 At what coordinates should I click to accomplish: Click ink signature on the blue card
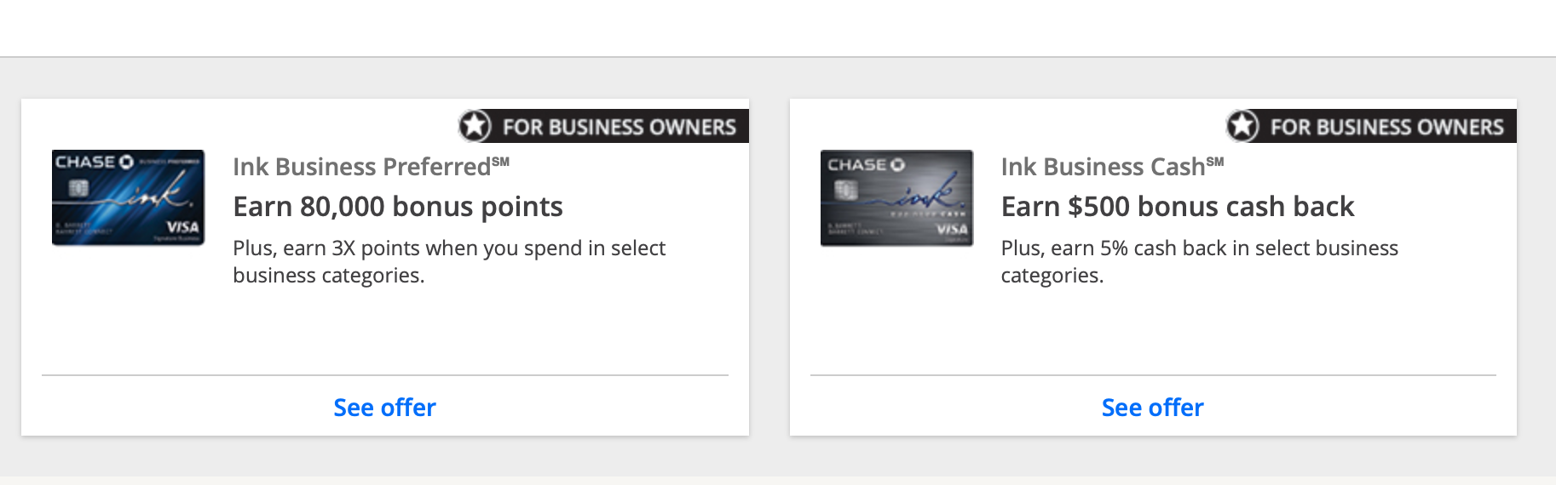tap(153, 193)
